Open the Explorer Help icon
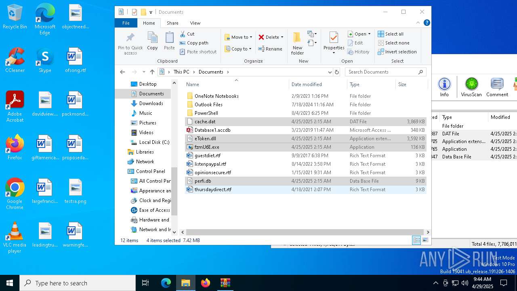 pos(427,23)
